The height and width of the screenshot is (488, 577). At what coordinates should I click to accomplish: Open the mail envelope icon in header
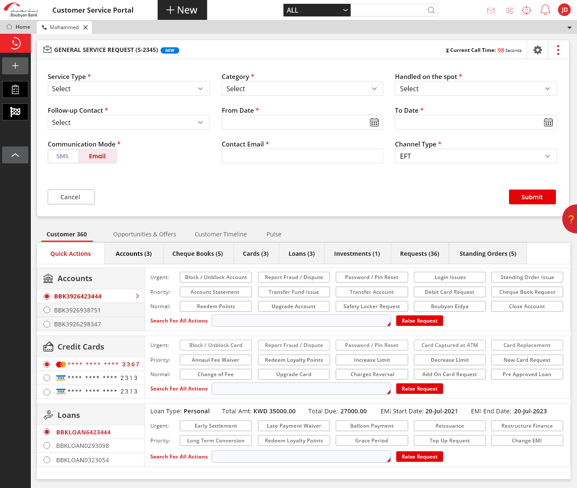[x=490, y=11]
